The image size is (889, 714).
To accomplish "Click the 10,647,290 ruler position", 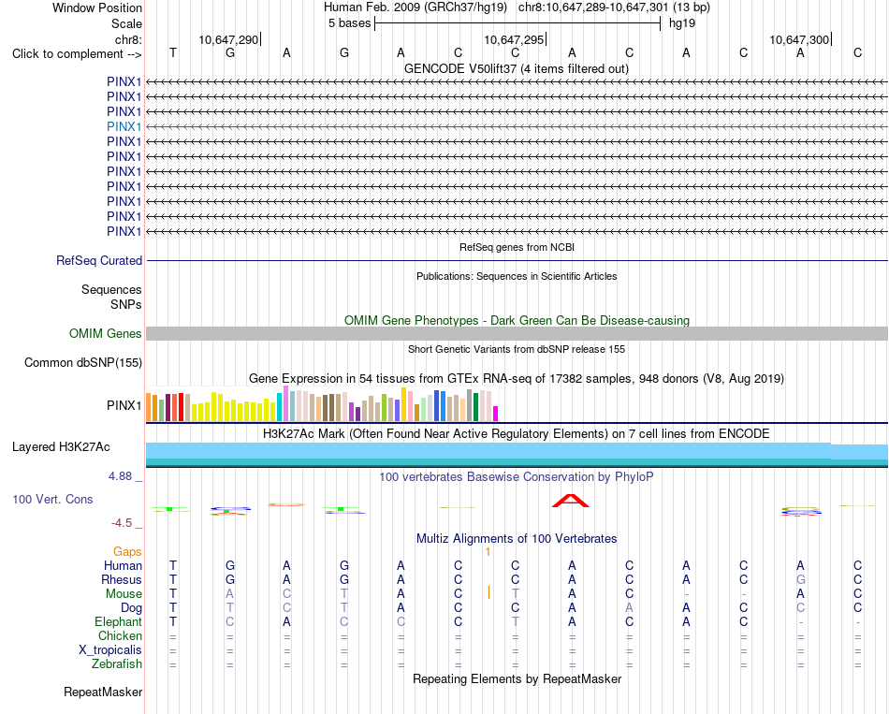I will pyautogui.click(x=228, y=39).
